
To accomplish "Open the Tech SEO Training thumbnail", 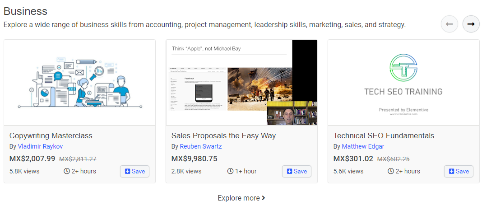I will 403,82.
